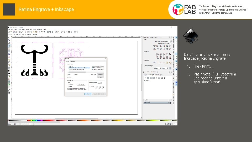
Task: Click the Remove overlaps button icon
Action: 170,68
